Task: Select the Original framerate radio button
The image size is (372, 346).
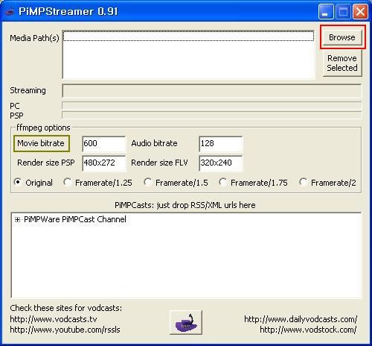Action: [x=18, y=182]
